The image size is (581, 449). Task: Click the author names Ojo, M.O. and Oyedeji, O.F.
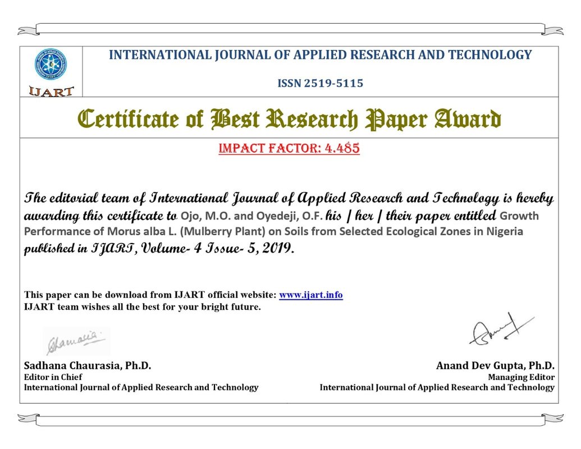coord(251,216)
